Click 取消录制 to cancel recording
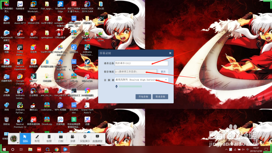 pyautogui.click(x=160, y=97)
